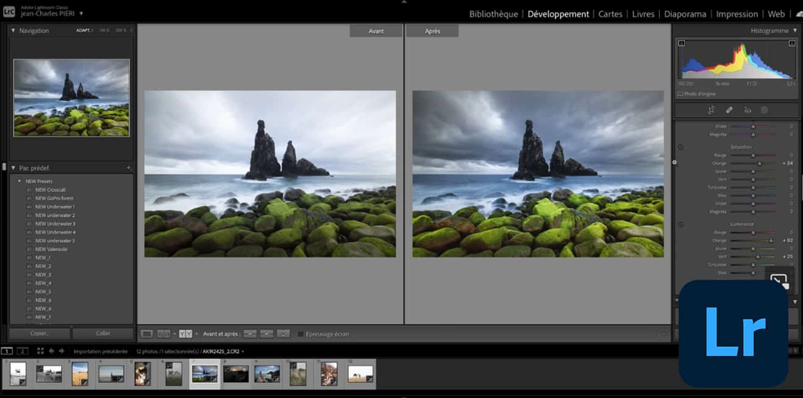Select the crop overlay tool

click(x=711, y=110)
